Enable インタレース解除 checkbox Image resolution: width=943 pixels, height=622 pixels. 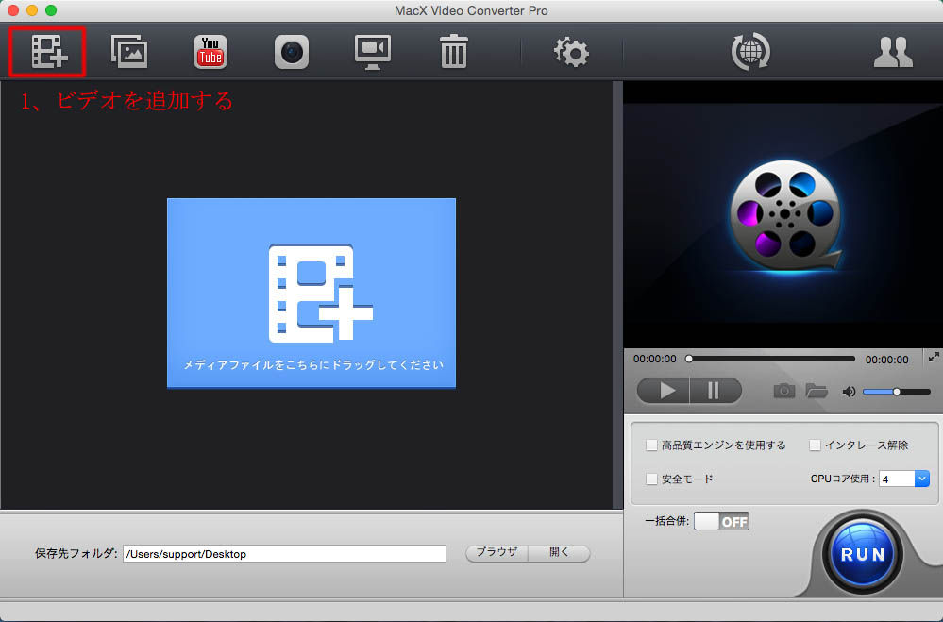(815, 445)
